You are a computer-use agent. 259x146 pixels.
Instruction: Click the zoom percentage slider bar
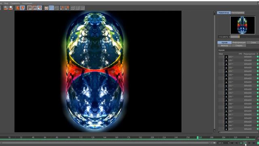coord(244,37)
